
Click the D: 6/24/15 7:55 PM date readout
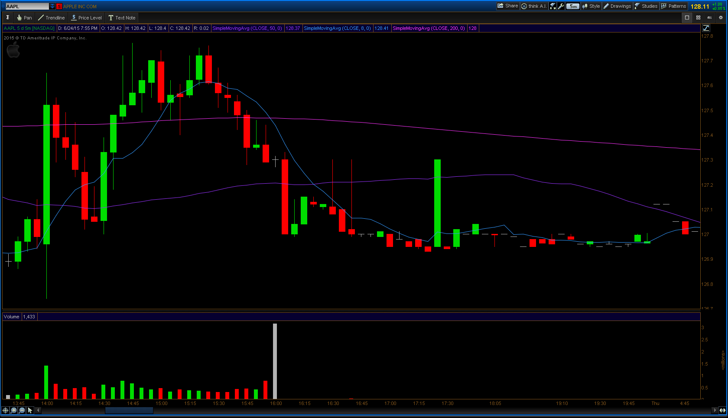tap(78, 28)
